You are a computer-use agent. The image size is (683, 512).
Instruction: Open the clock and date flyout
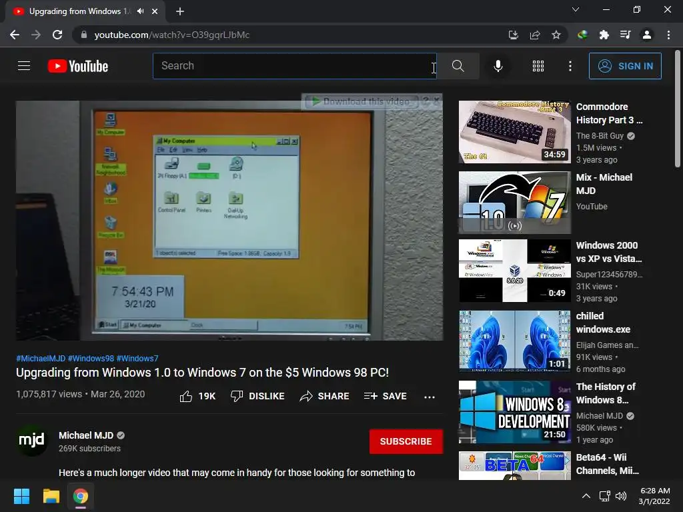tap(654, 496)
